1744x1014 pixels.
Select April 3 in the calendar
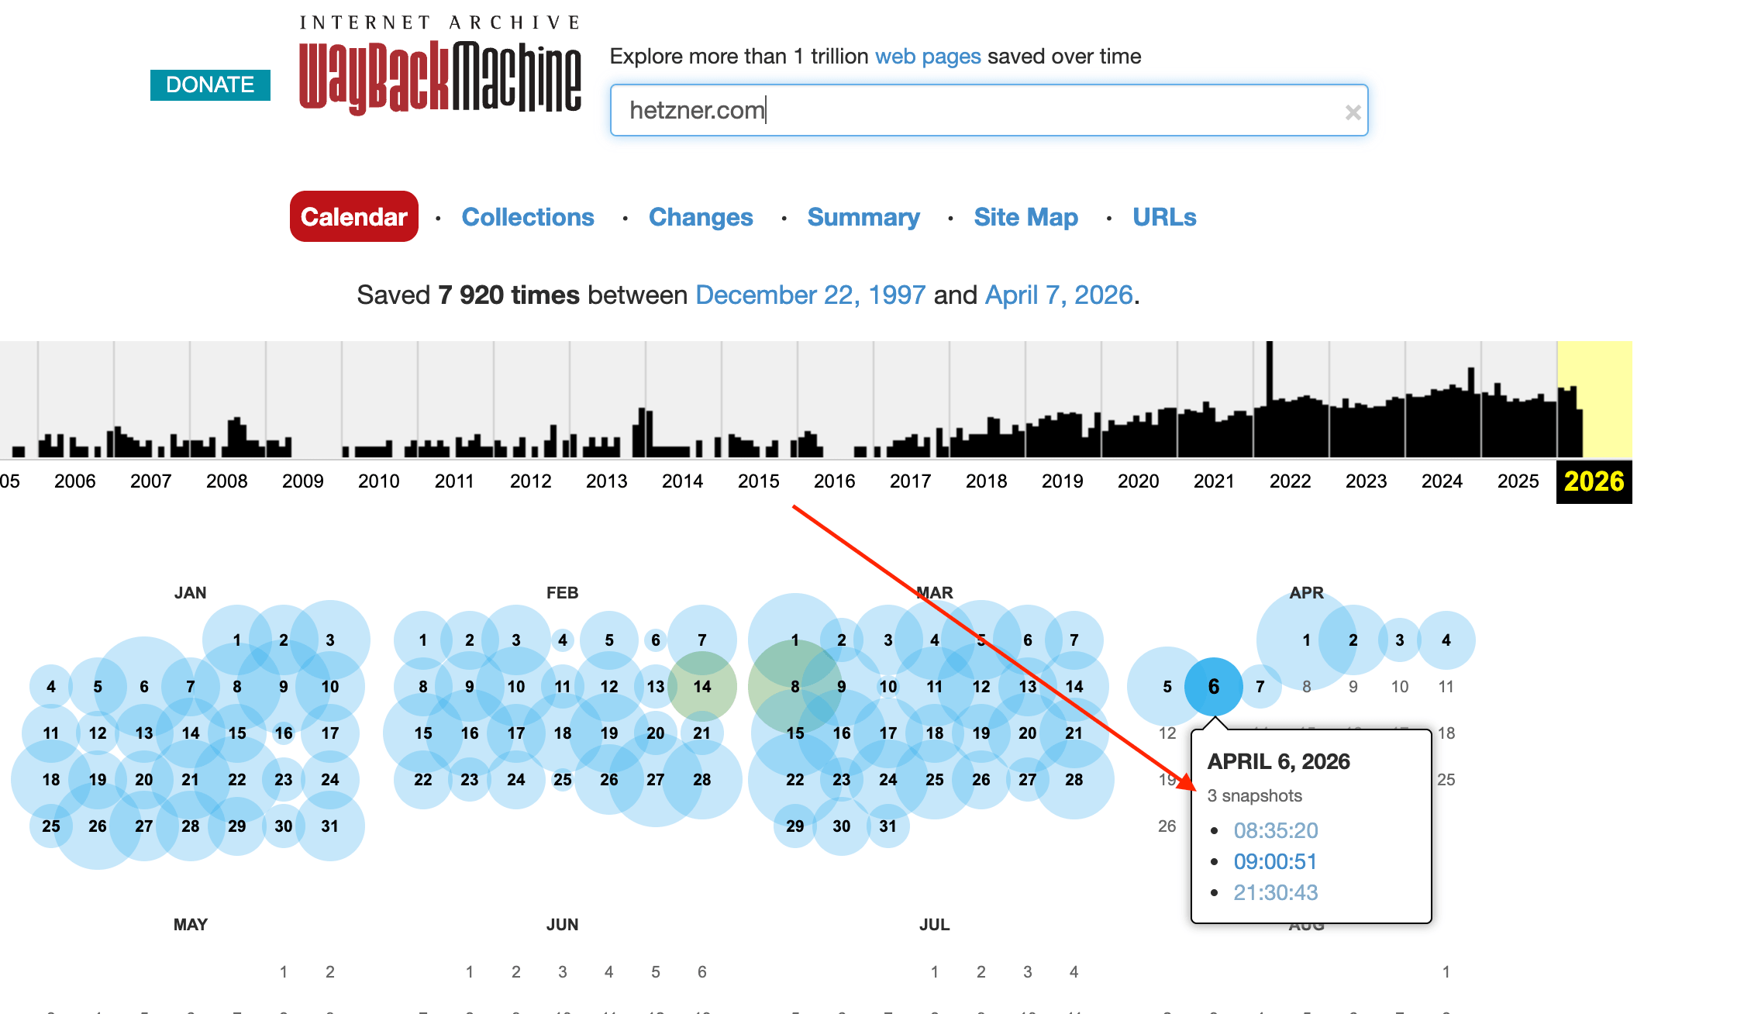tap(1399, 640)
